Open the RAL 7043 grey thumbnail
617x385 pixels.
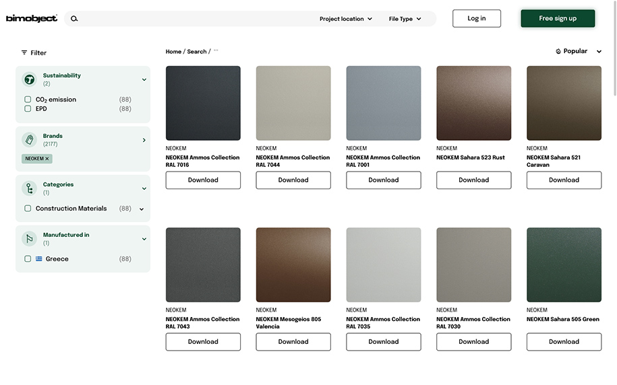[203, 265]
